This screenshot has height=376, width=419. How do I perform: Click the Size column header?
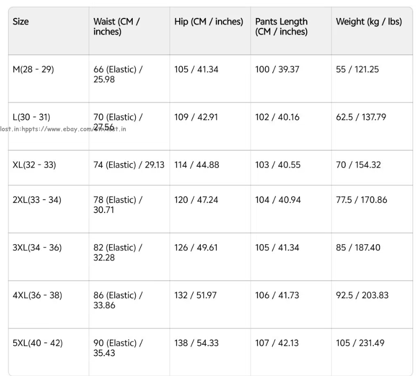[21, 22]
